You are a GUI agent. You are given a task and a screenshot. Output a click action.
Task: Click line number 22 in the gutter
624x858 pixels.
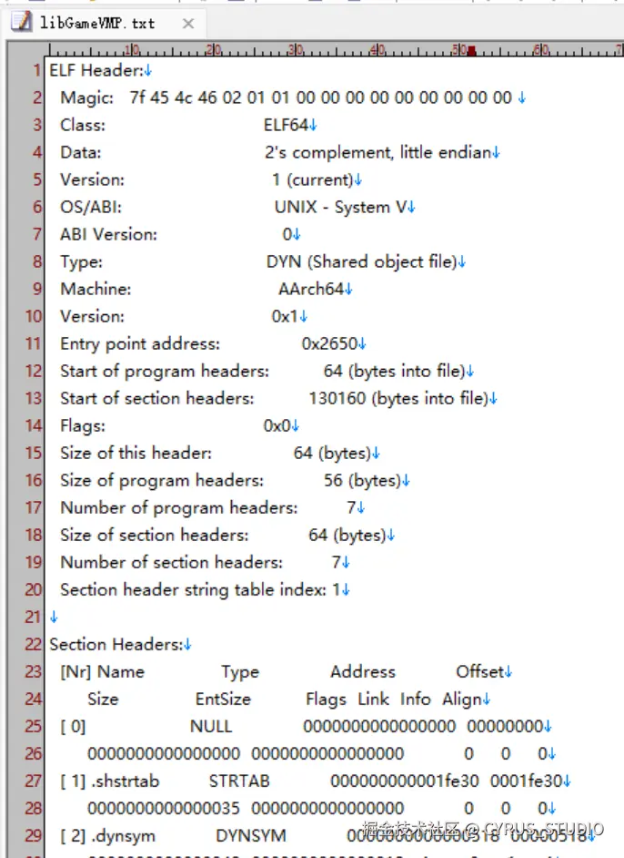(x=34, y=644)
